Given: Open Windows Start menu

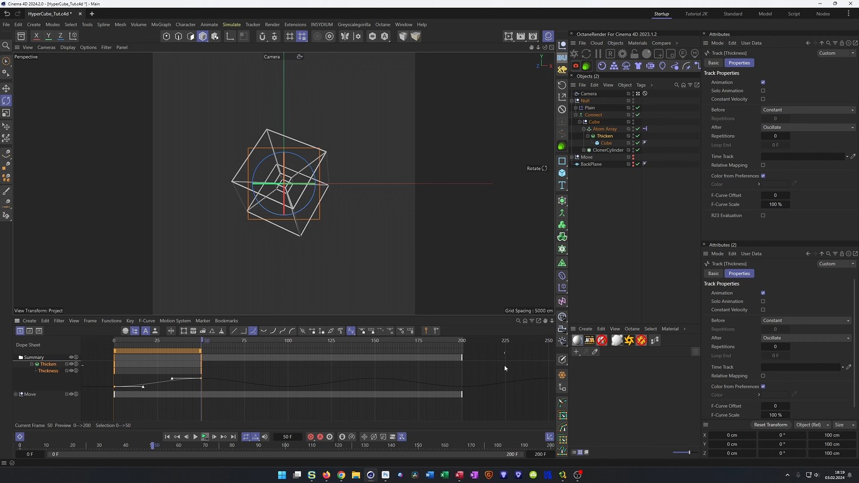Looking at the screenshot, I should pos(282,475).
